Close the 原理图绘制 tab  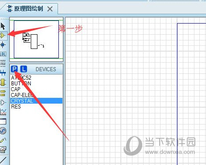click(x=50, y=9)
